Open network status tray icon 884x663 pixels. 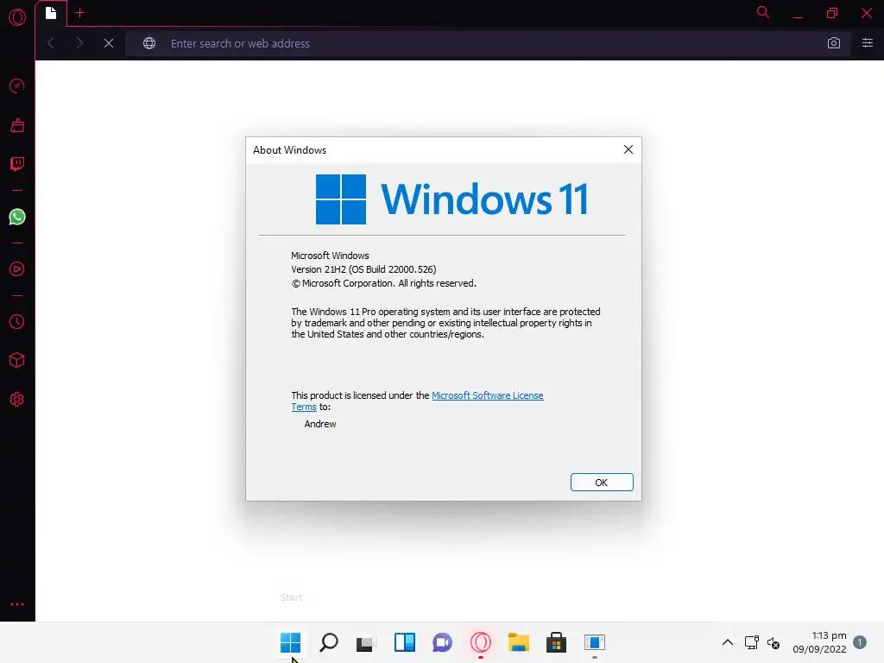(x=752, y=642)
